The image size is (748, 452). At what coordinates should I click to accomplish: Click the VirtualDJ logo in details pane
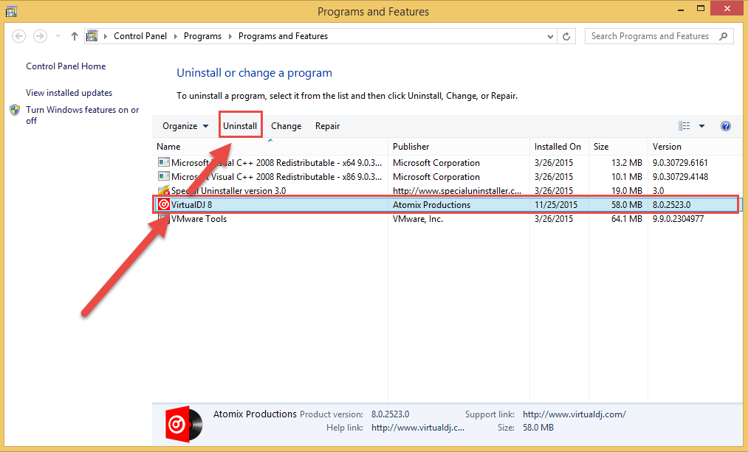pyautogui.click(x=184, y=423)
